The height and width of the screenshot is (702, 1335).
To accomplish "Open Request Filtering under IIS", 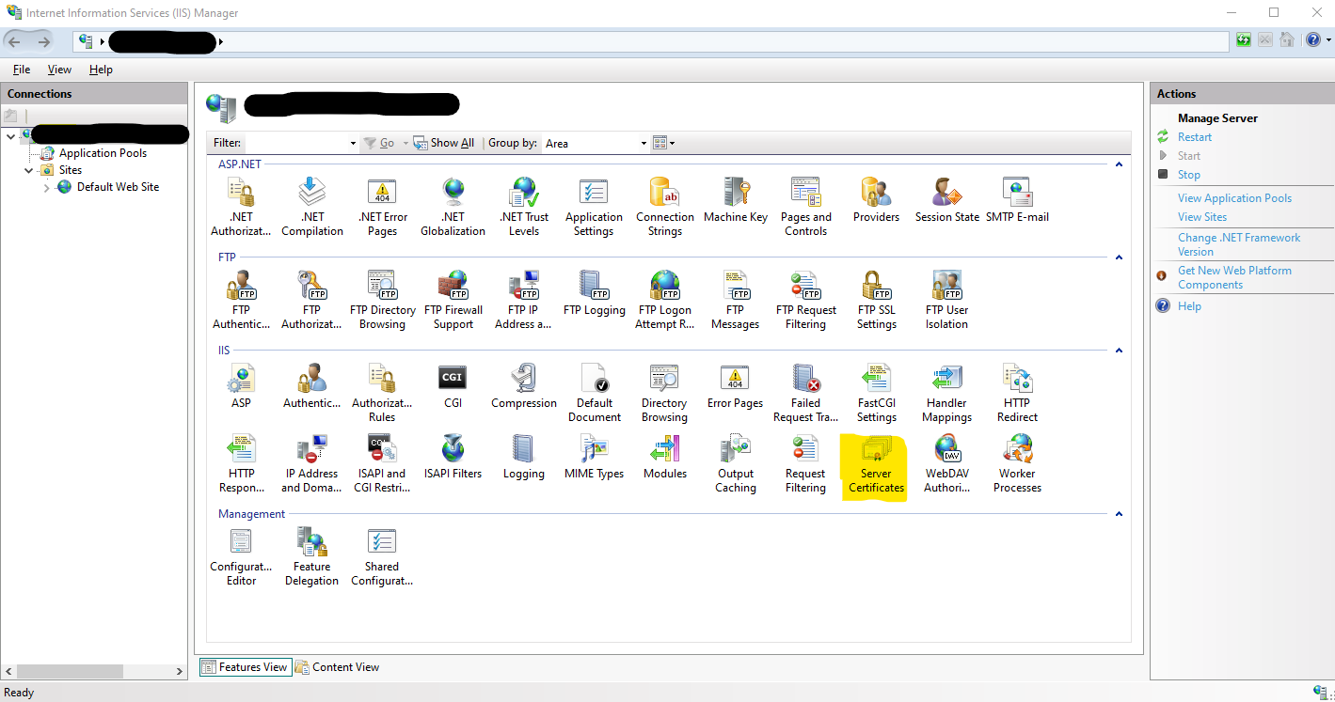I will point(806,463).
